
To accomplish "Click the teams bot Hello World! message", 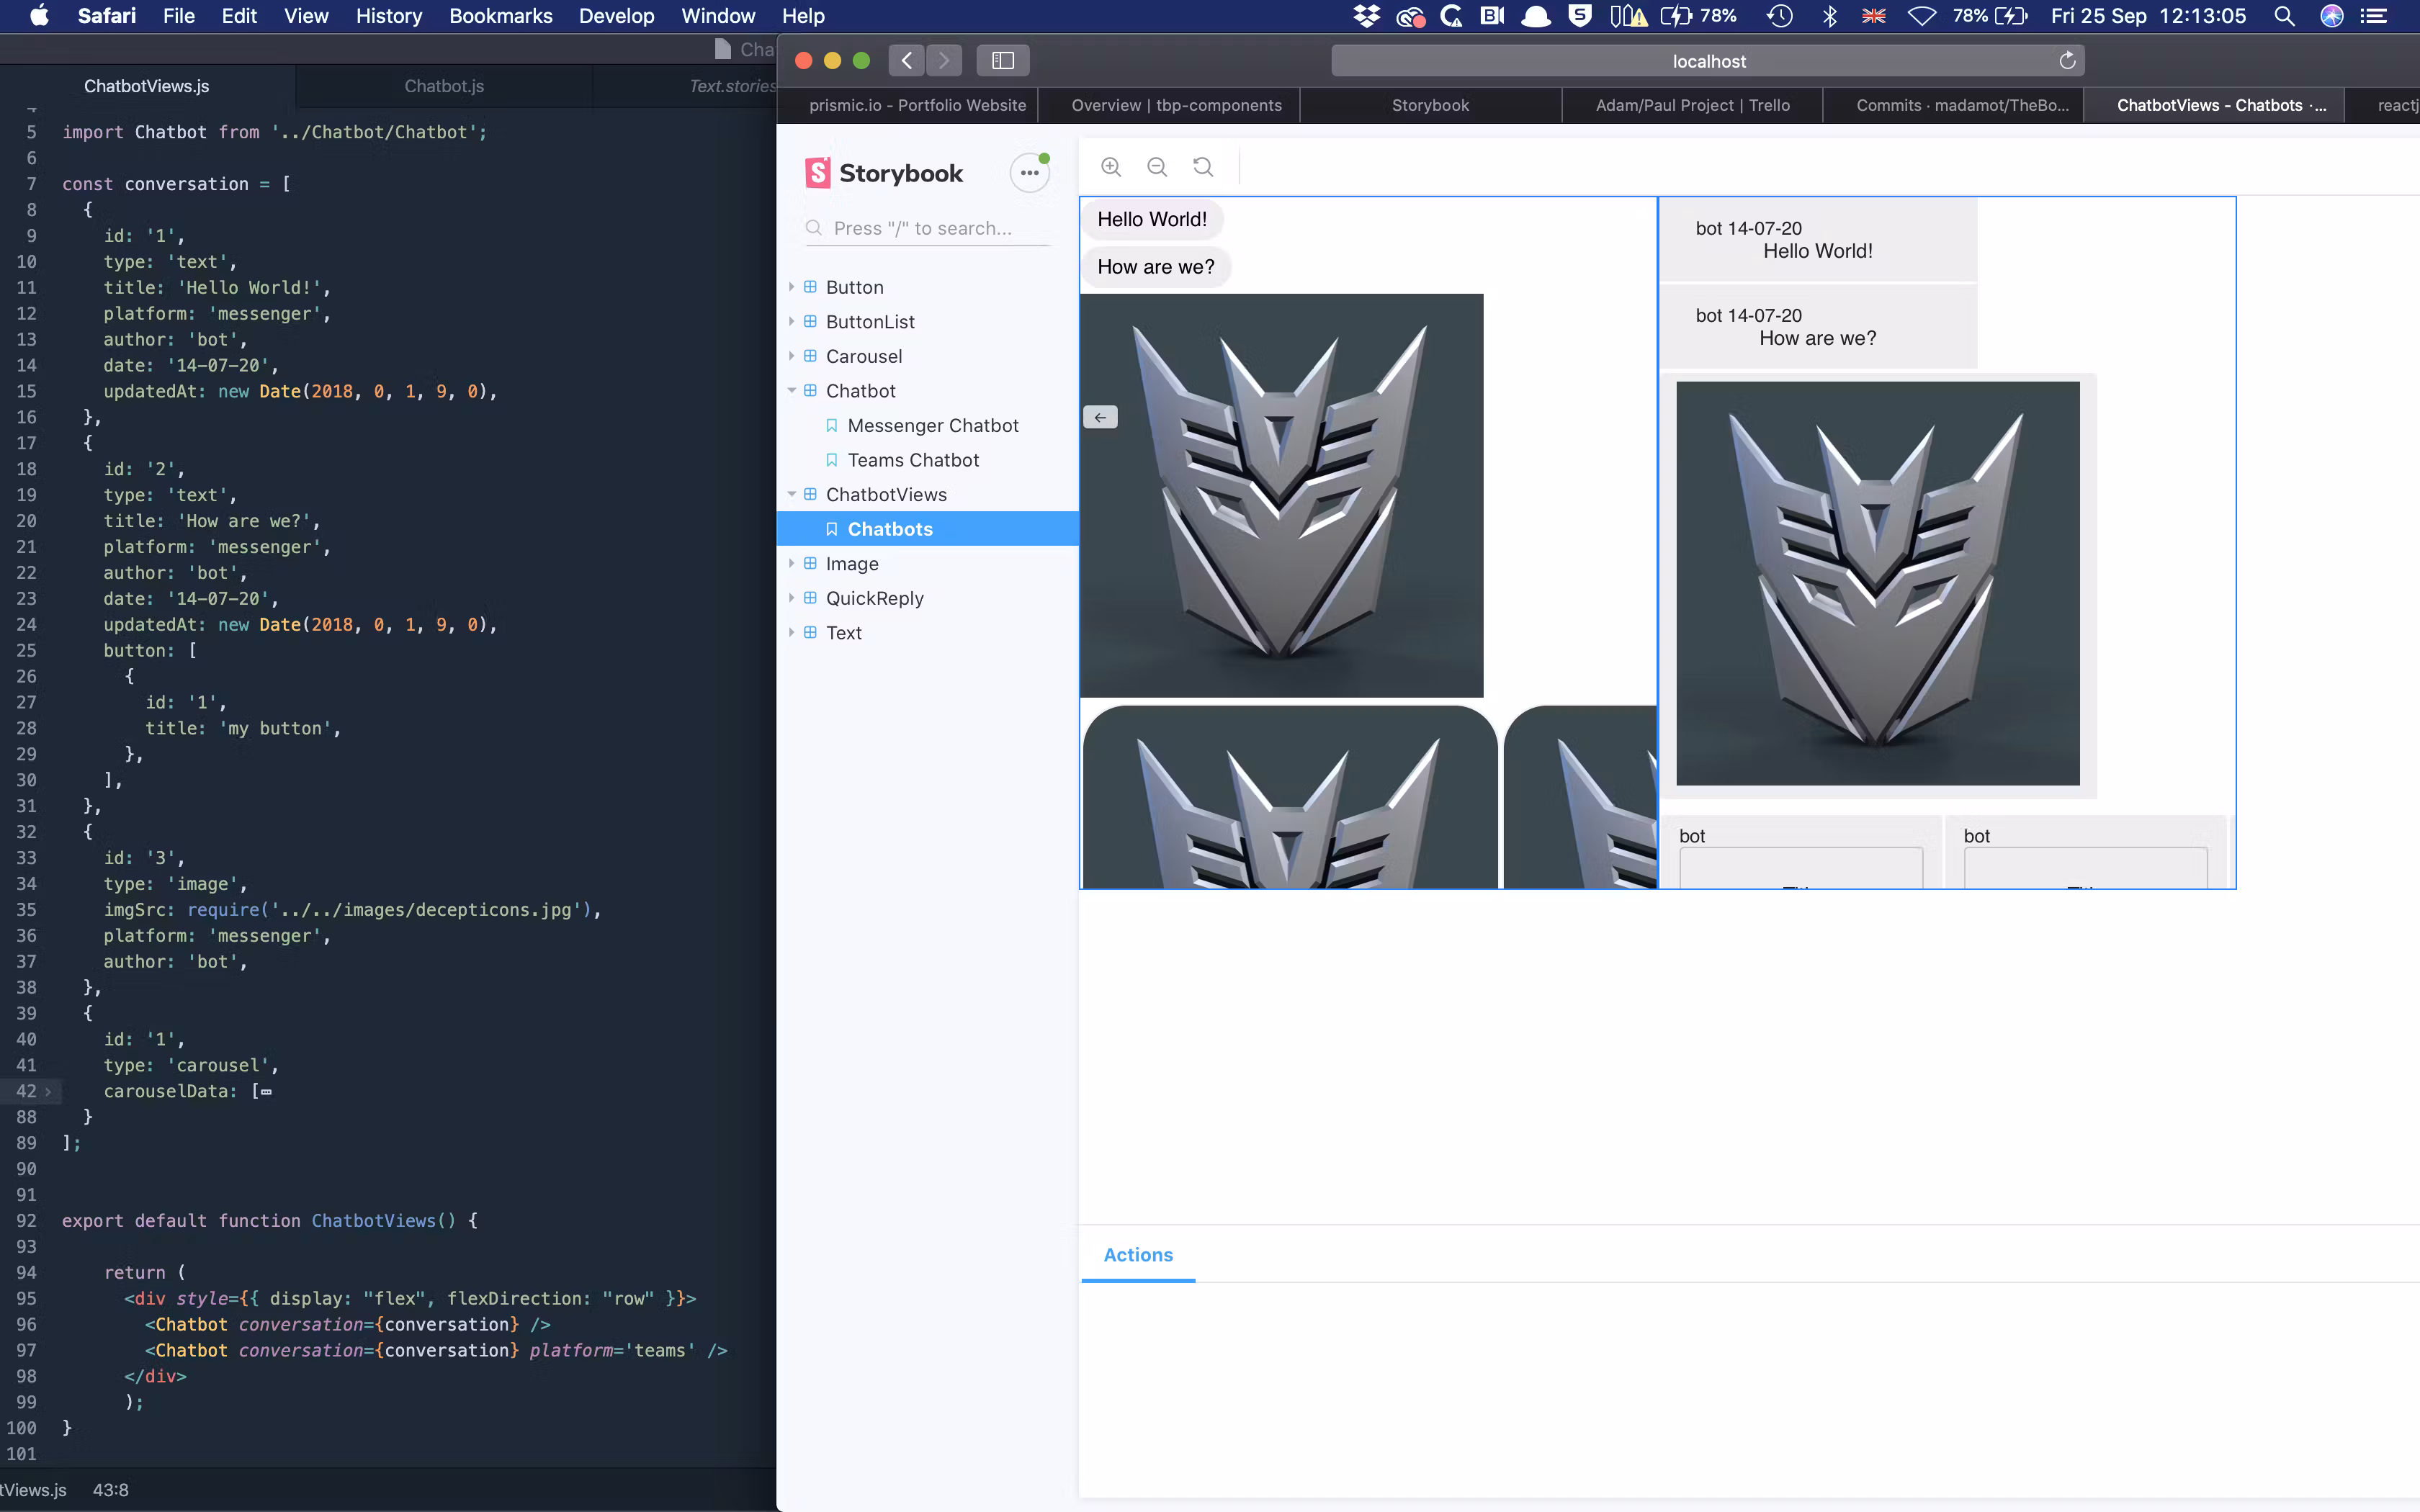I will [1818, 240].
